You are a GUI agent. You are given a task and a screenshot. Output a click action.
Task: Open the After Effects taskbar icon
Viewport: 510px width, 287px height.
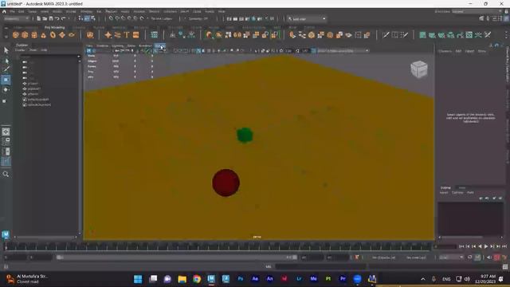pyautogui.click(x=255, y=279)
